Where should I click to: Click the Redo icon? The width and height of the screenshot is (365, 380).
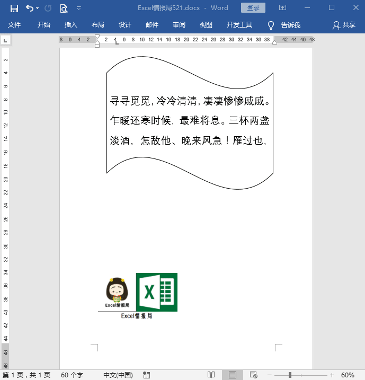tap(48, 8)
